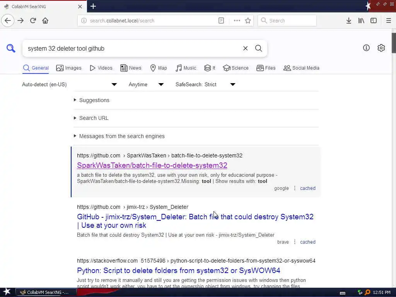Open SparkWasTaken/batch-file-to-delete-system32 result

[152, 165]
